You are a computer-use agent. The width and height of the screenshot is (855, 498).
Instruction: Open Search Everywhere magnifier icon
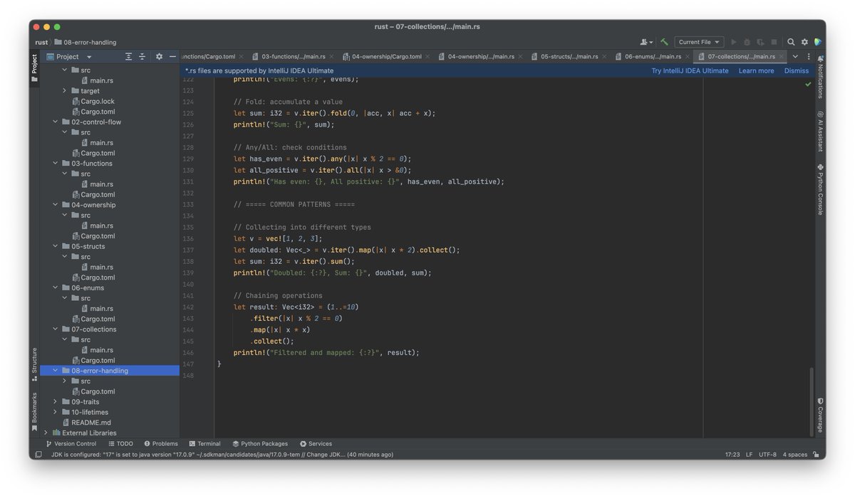click(x=791, y=42)
